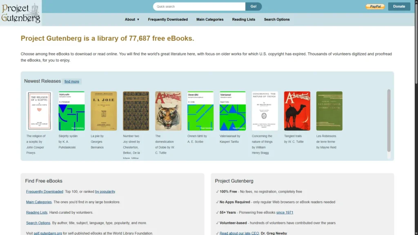Click the Project Gutenberg logo
This screenshot has height=235, width=418.
click(21, 13)
